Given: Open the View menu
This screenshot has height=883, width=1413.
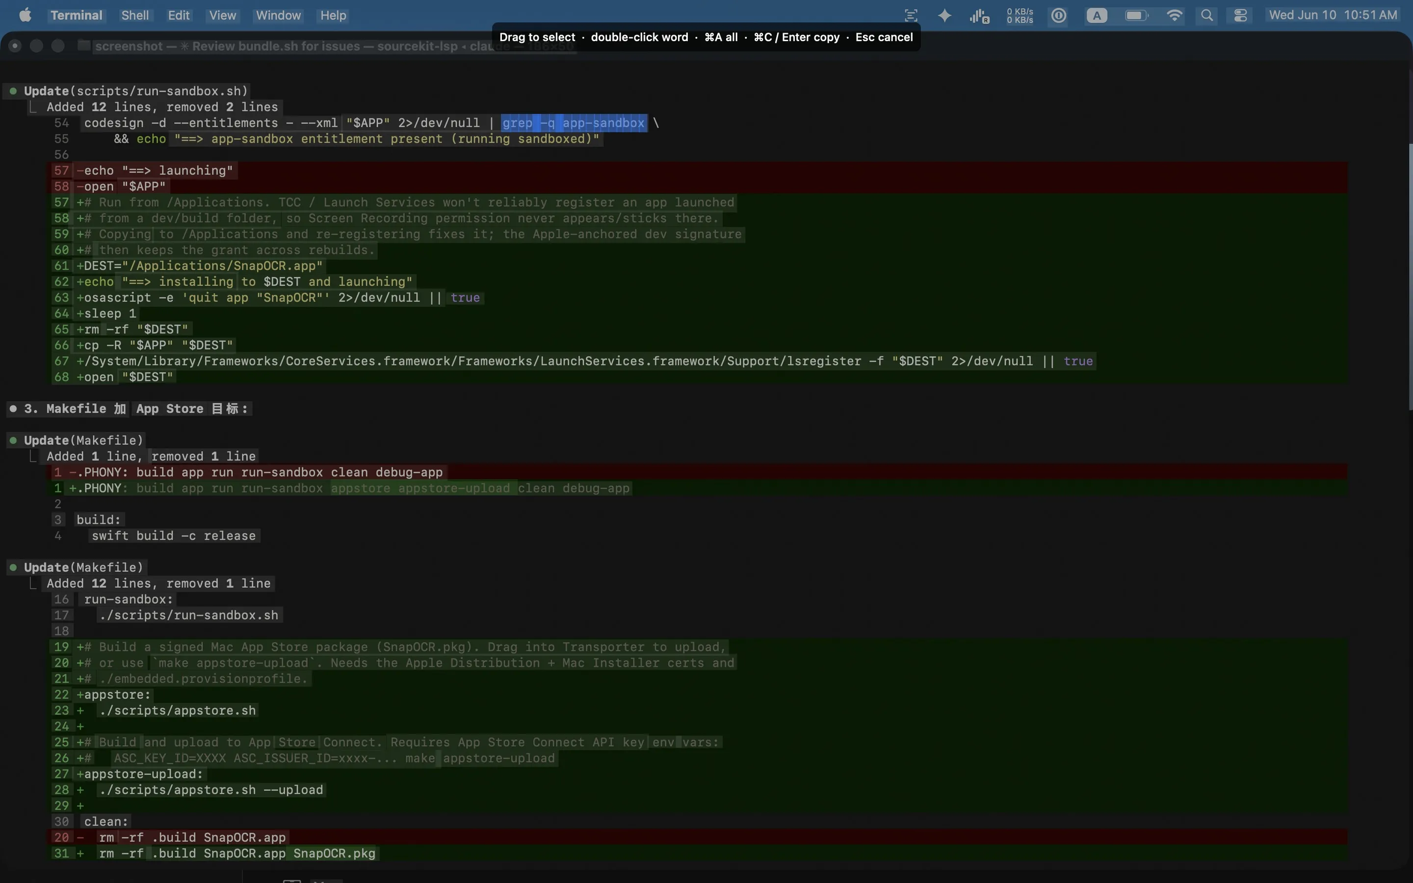Looking at the screenshot, I should coord(222,15).
